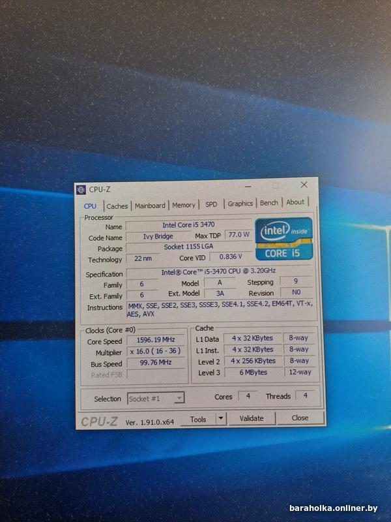This screenshot has width=391, height=522.
Task: Click the empty Rated FSB field
Action: point(156,374)
